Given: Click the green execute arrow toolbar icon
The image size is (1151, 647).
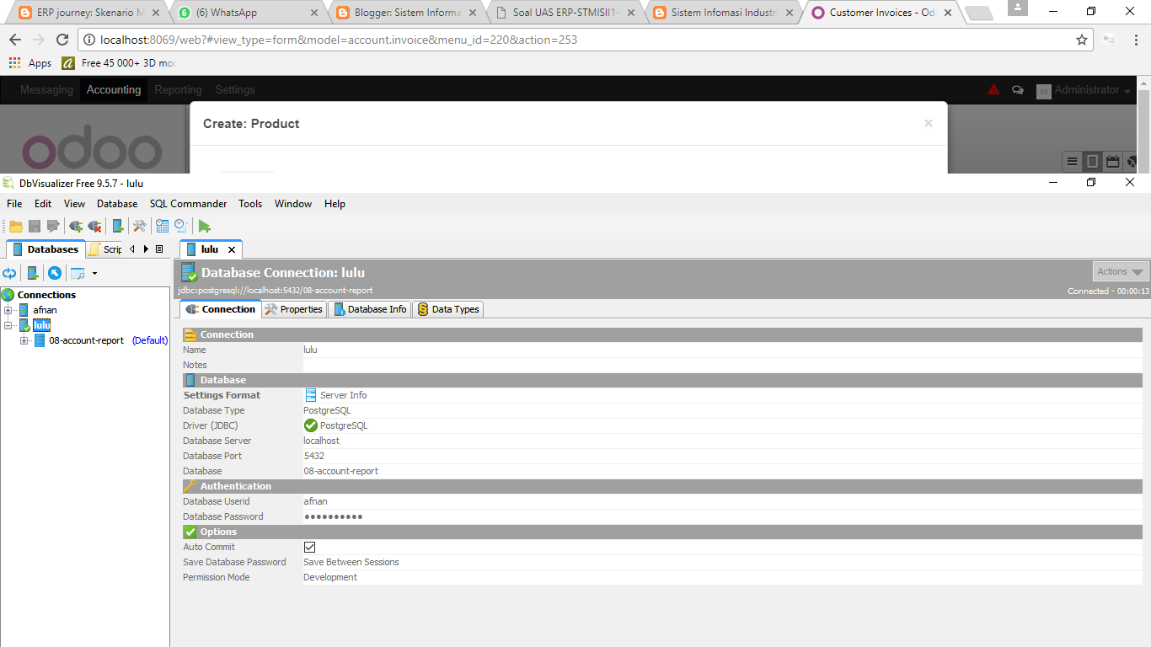Looking at the screenshot, I should click(x=204, y=226).
